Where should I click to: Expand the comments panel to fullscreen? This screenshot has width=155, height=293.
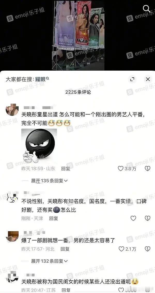132,79
